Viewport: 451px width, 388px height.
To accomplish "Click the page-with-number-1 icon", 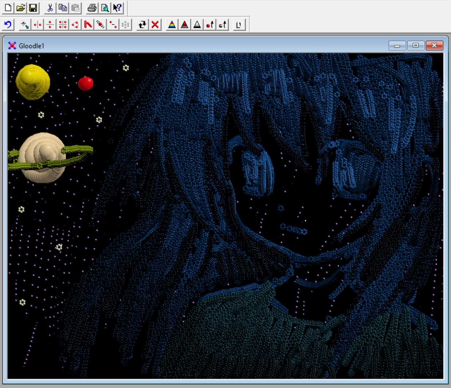I will coord(239,25).
